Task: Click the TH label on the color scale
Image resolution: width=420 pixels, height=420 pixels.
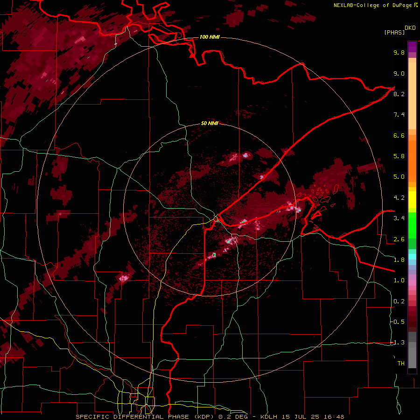Action: (401, 364)
